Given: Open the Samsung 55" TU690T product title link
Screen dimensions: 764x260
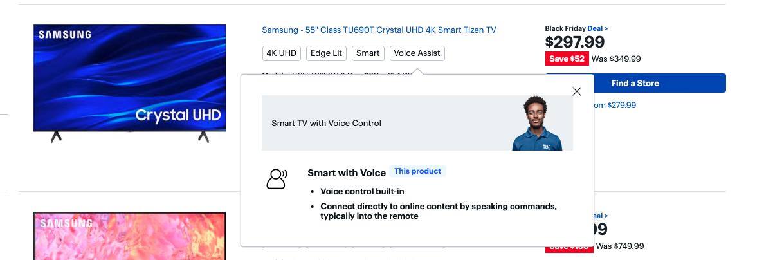Looking at the screenshot, I should [379, 30].
